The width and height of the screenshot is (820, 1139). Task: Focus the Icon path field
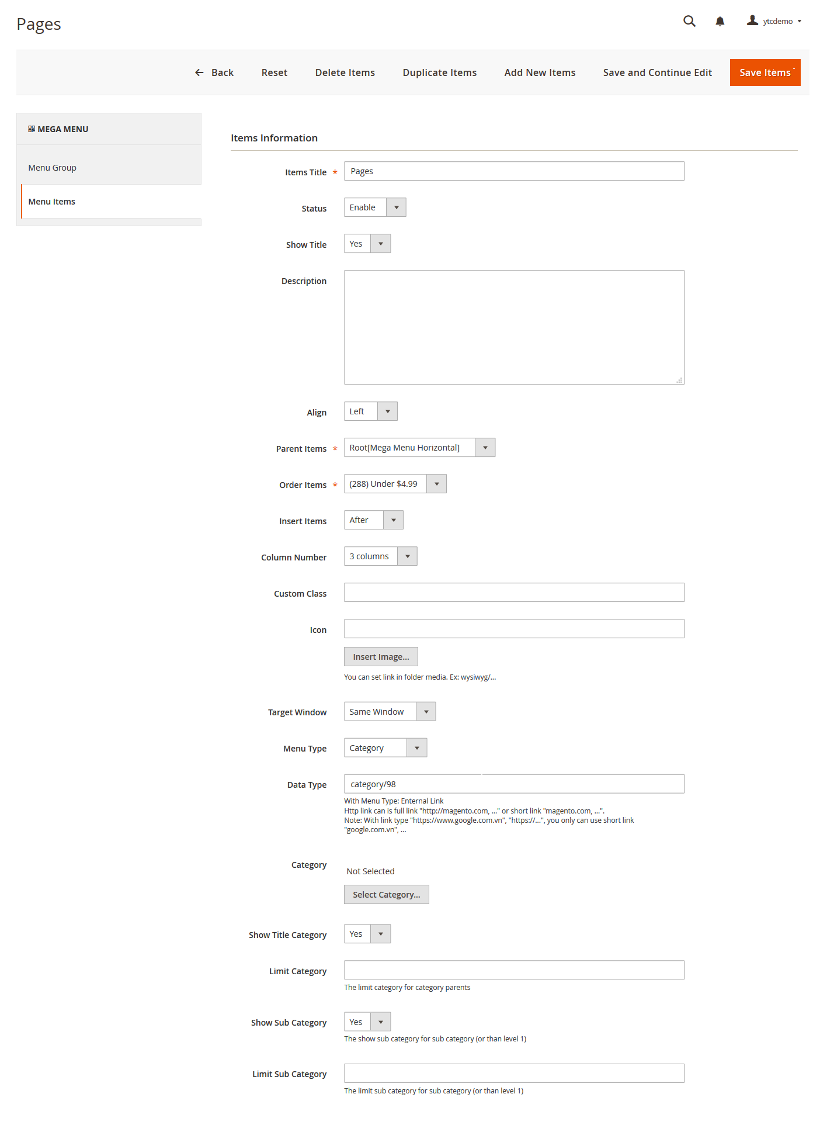[x=514, y=629]
